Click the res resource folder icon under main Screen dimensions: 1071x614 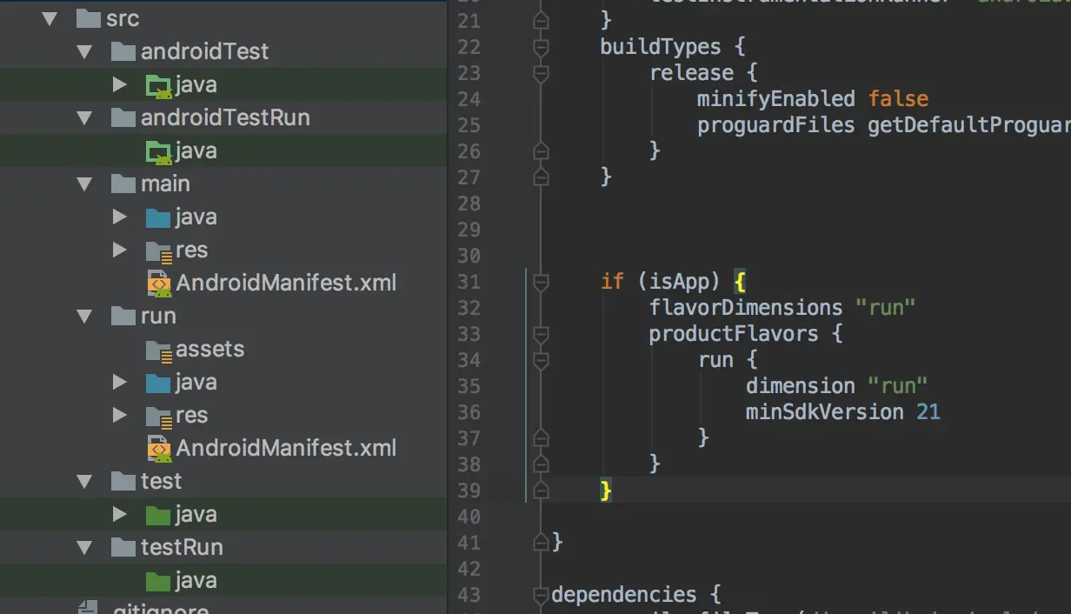158,250
